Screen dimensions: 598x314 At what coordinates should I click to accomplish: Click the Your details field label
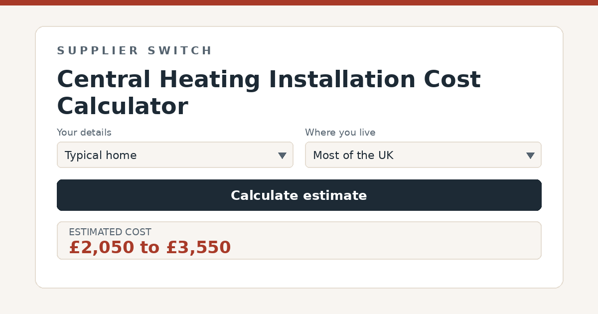(x=84, y=133)
